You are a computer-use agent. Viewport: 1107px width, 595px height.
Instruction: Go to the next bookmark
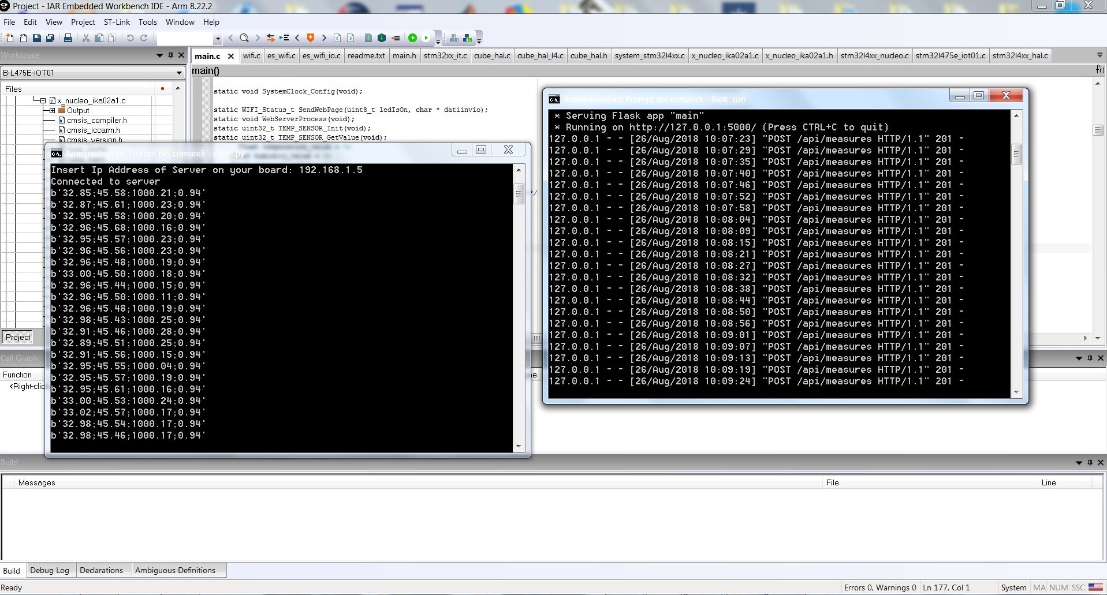coord(324,38)
